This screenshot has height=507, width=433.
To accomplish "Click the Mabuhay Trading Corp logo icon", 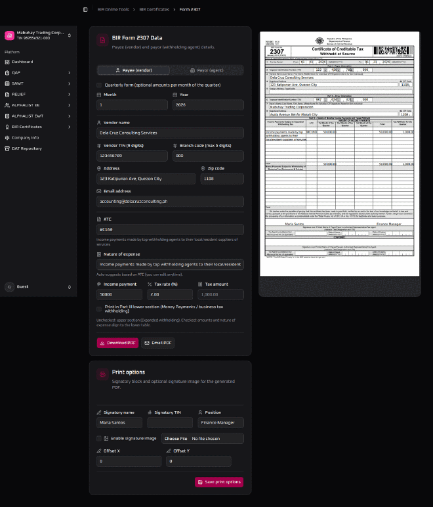I will click(9, 35).
